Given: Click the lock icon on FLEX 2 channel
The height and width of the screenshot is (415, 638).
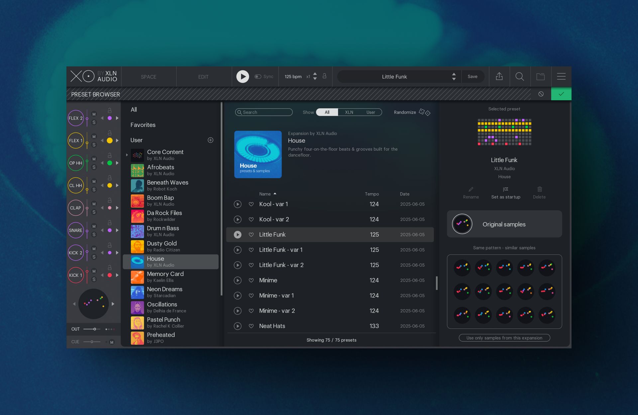Looking at the screenshot, I should coord(109,111).
